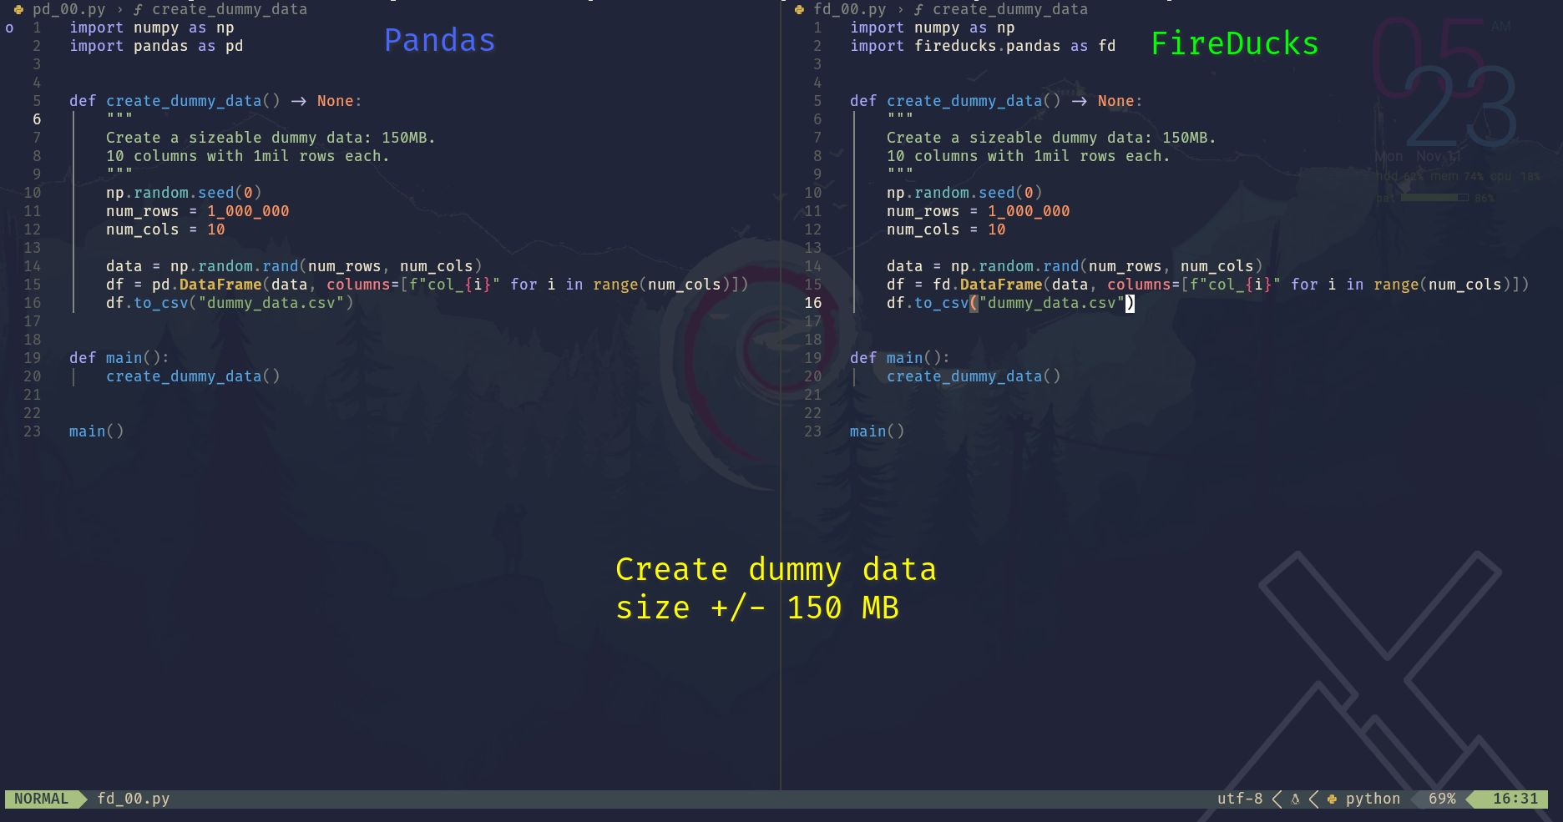Click the create_dummy_data() call on line 20 of fd_00.py
Image resolution: width=1563 pixels, height=822 pixels.
[974, 376]
